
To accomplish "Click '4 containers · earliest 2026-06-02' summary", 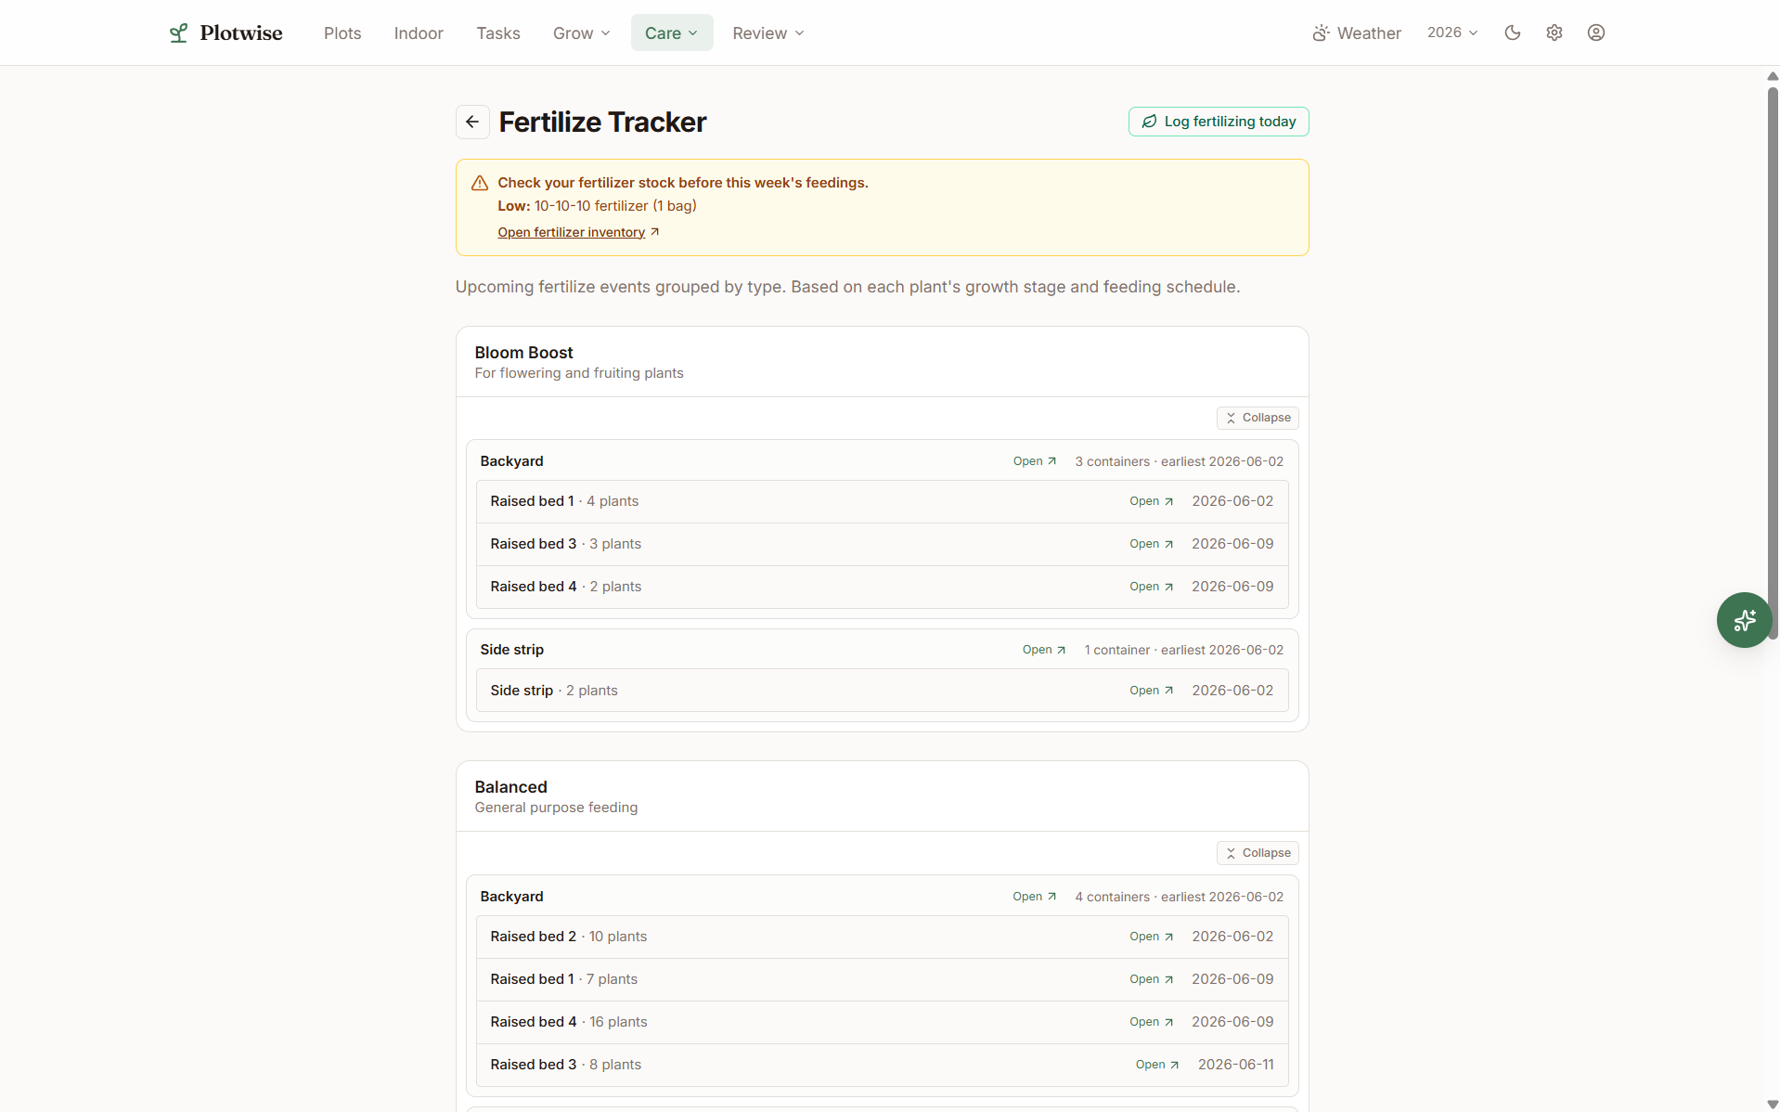I will (x=1180, y=897).
